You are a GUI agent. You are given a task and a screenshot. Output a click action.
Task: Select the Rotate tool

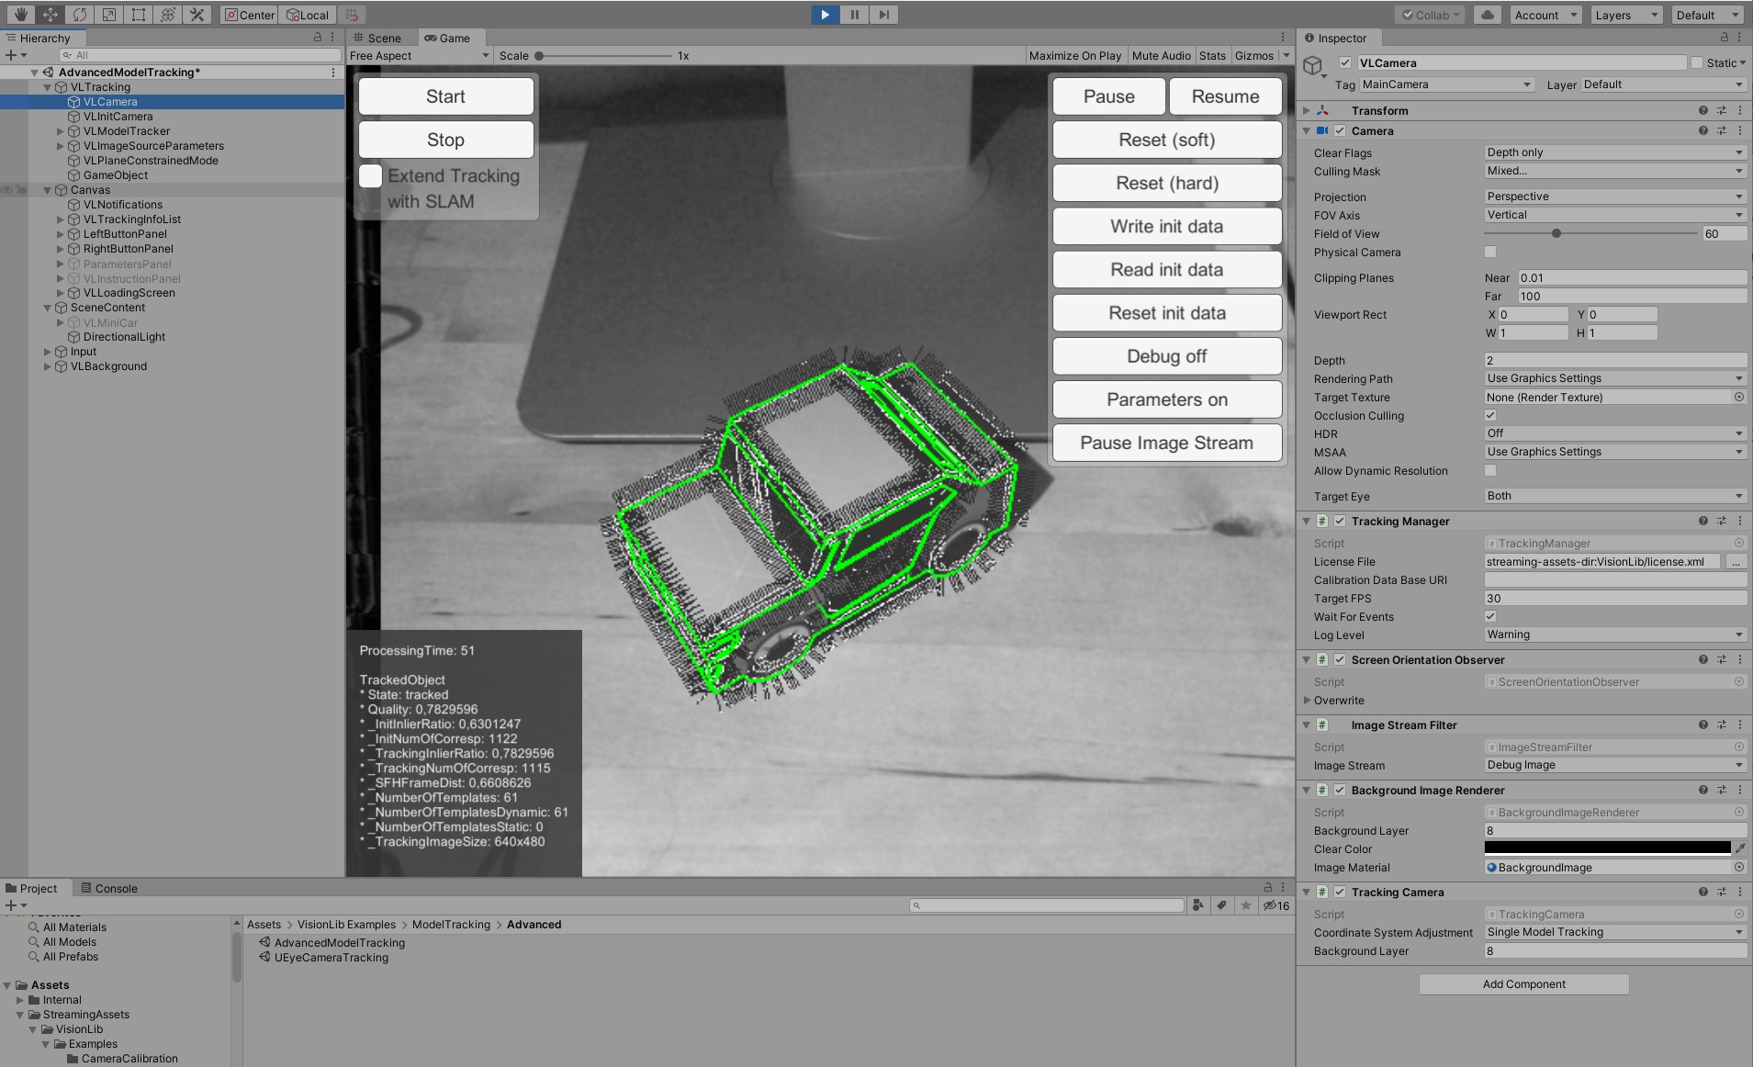pos(79,15)
